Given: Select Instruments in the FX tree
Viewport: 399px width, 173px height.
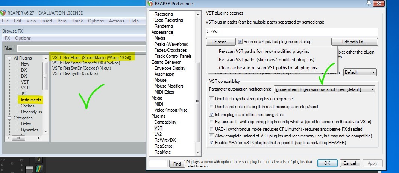Looking at the screenshot, I should click(31, 100).
